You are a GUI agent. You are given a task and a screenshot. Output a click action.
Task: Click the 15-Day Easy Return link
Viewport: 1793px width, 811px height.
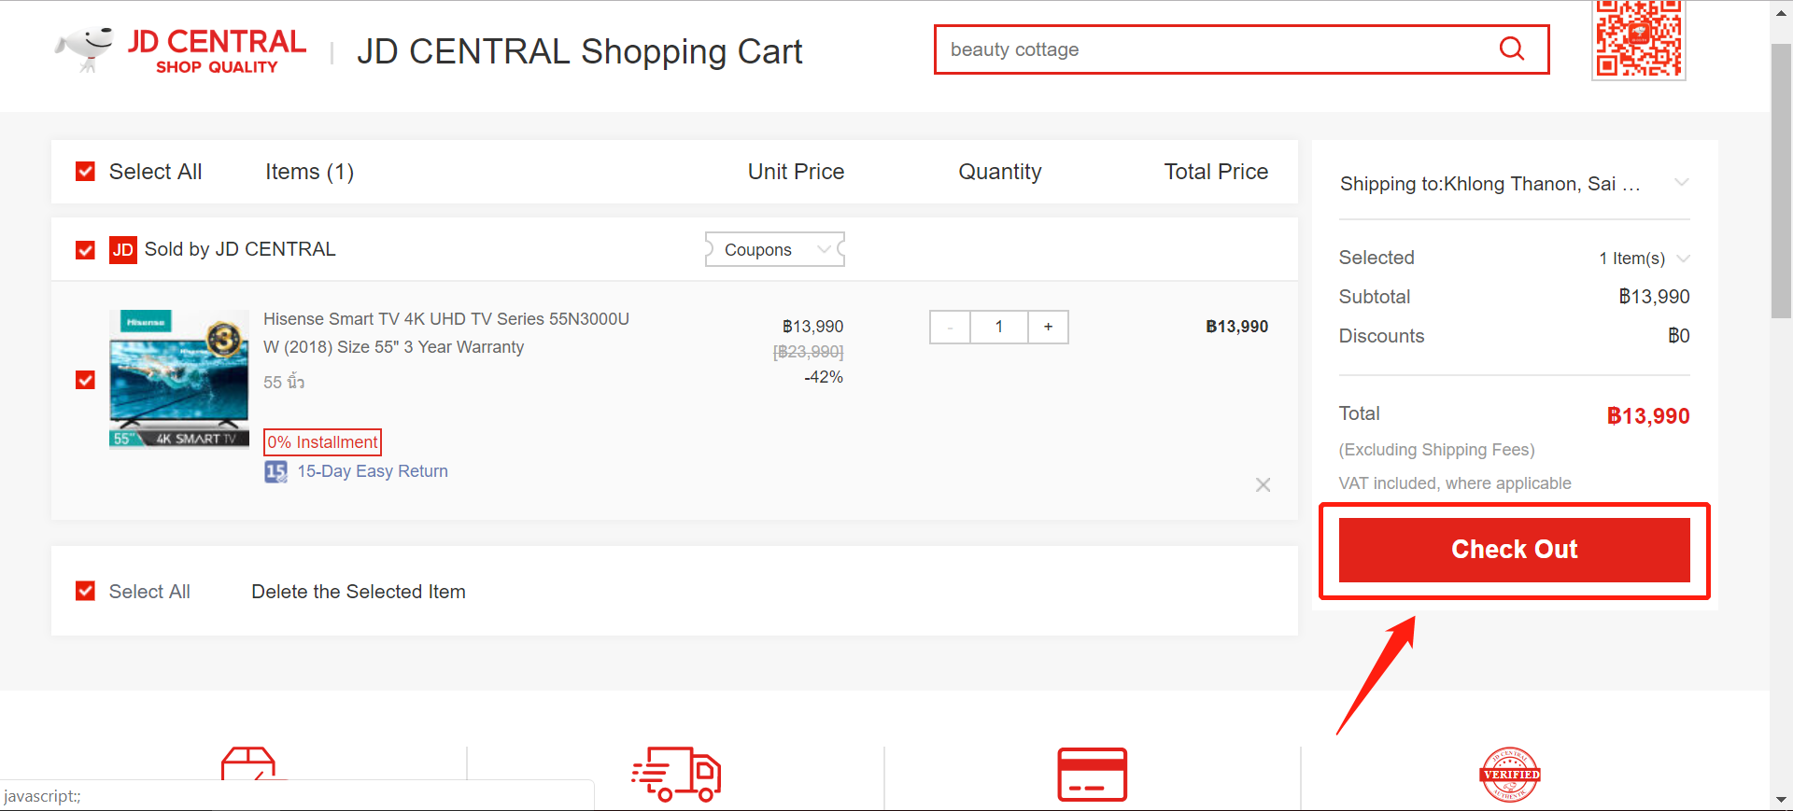tap(373, 471)
